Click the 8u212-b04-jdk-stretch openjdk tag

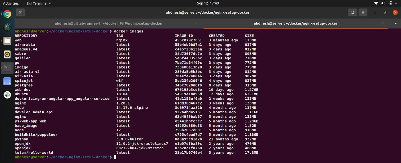[x=140, y=148]
